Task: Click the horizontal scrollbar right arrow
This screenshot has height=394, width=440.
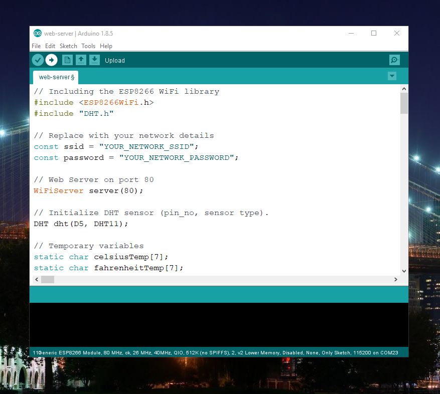Action: [x=396, y=279]
